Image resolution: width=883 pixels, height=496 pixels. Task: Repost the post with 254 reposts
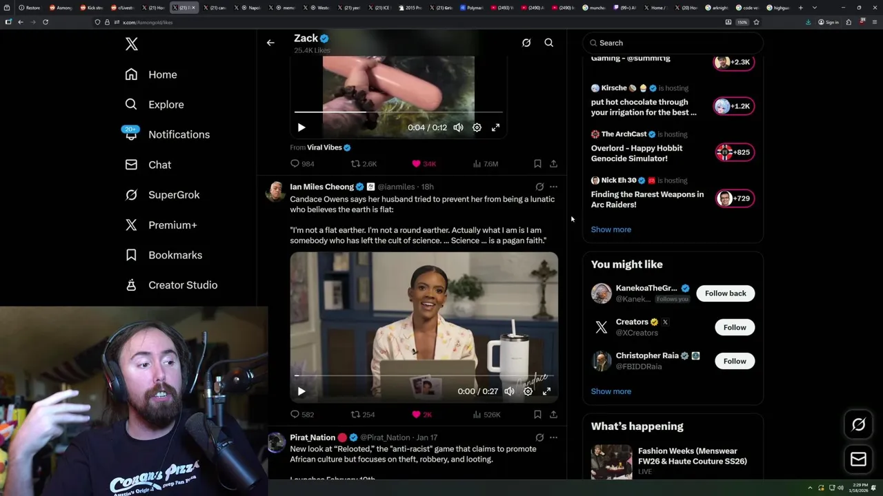(363, 415)
